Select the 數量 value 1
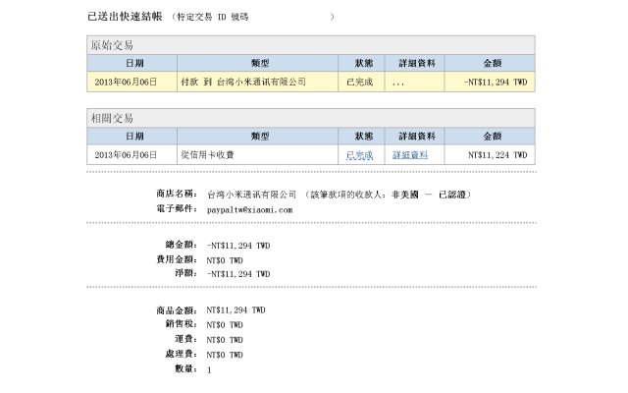 (209, 370)
